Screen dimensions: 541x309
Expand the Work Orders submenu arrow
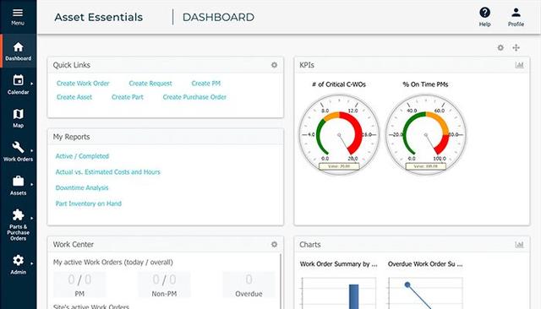[32, 150]
